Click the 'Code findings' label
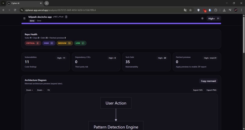This screenshot has width=245, height=130. coord(30,67)
